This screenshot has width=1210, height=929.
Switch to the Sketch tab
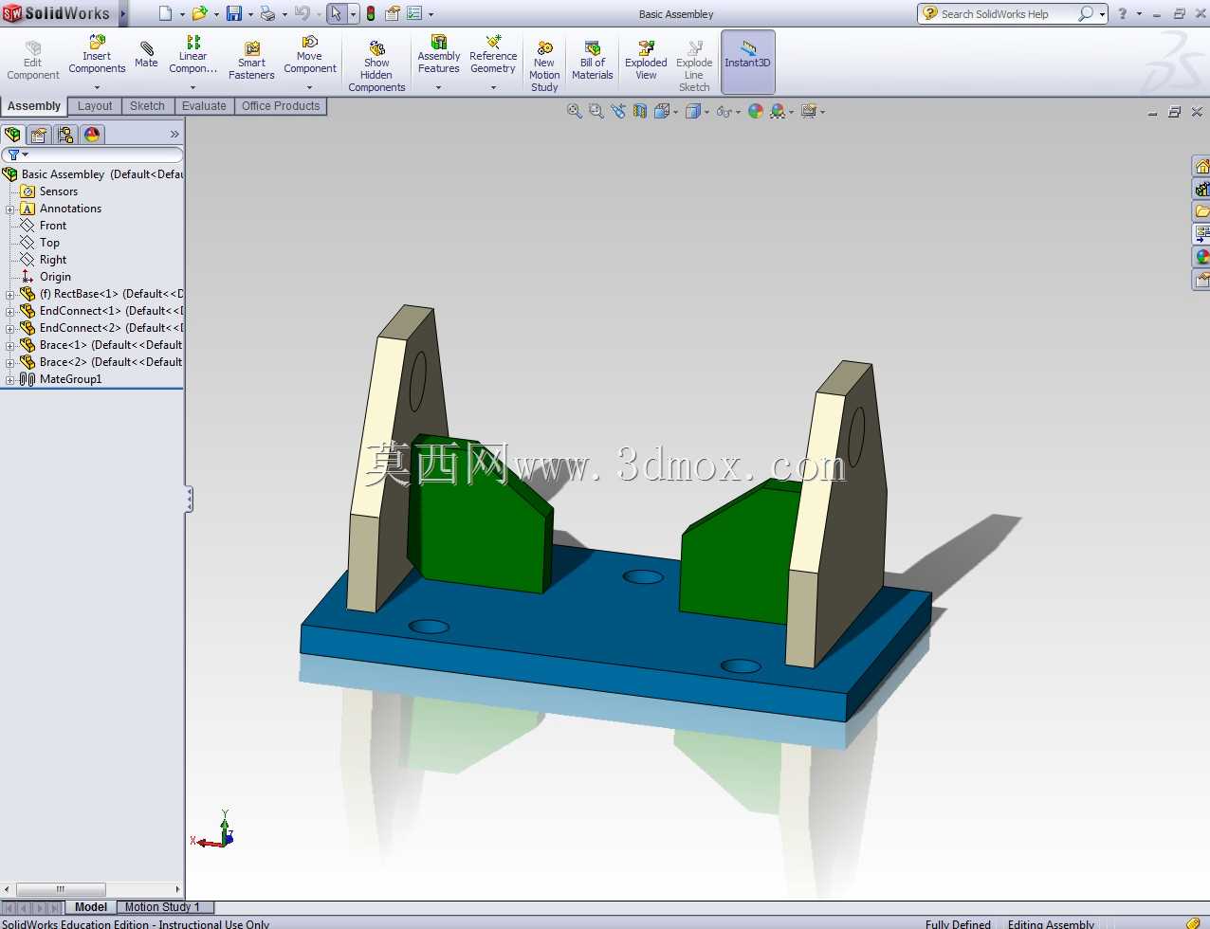(147, 106)
